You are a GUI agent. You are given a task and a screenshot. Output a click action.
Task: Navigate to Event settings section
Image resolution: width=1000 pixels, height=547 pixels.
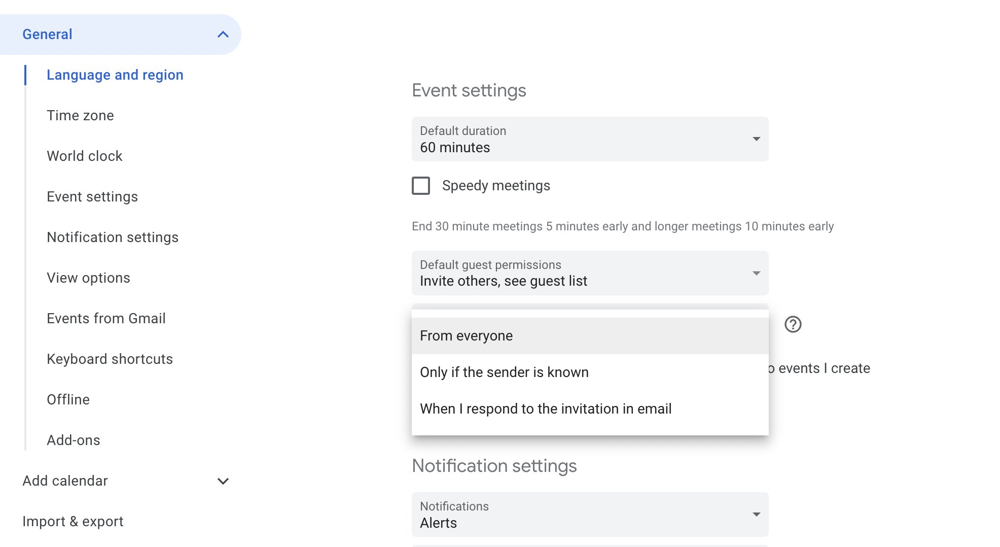tap(92, 196)
